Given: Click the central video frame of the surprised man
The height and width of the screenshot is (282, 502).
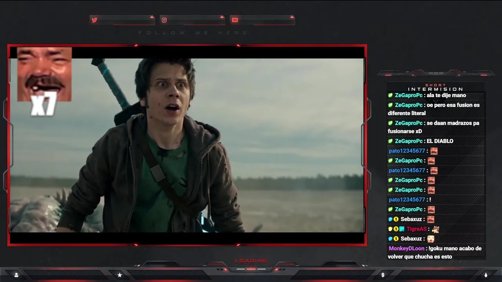Looking at the screenshot, I should (x=187, y=145).
